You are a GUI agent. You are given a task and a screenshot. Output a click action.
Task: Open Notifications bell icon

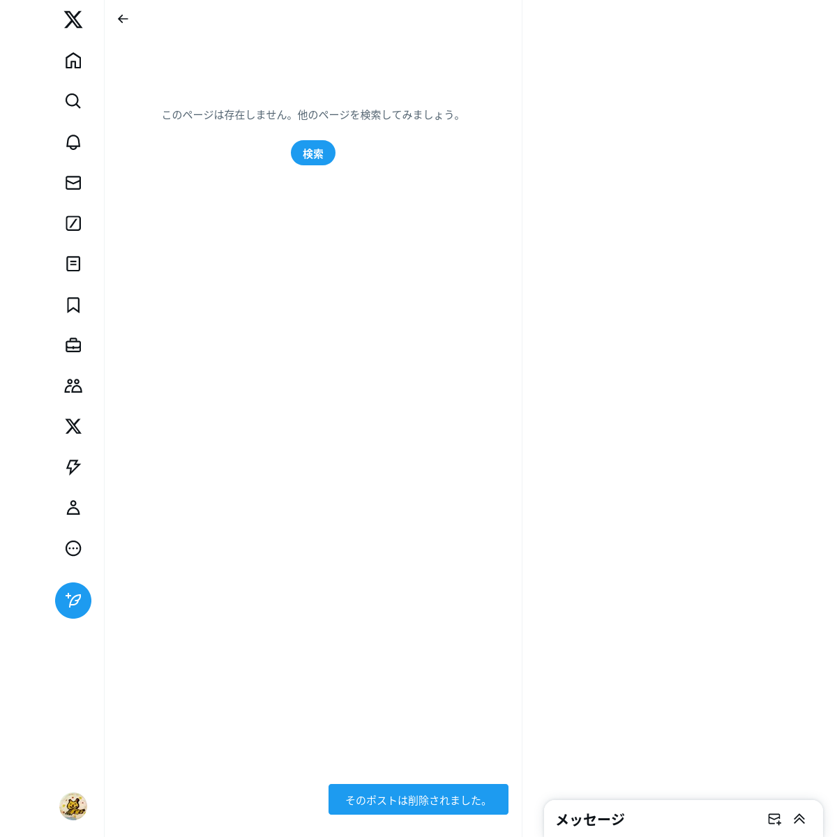[x=73, y=142]
